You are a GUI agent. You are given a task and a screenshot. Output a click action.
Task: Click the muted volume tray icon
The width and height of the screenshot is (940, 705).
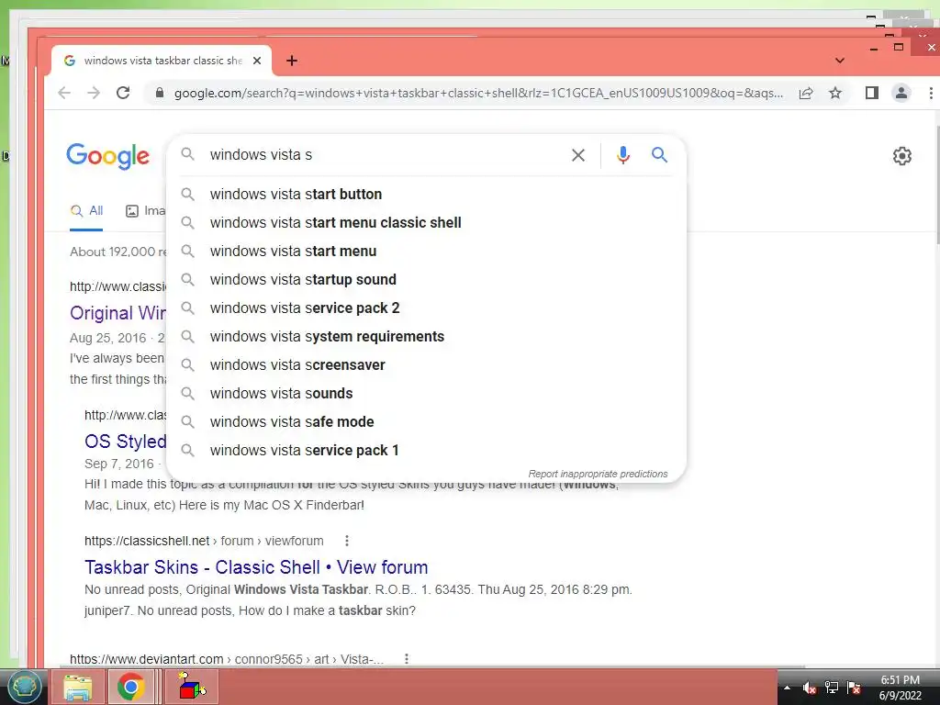[x=810, y=688]
